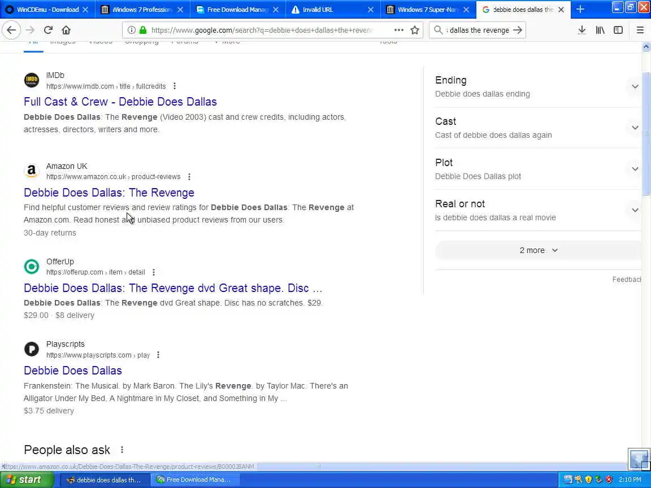Click the search bar magnifier icon
The width and height of the screenshot is (651, 488).
pos(438,30)
